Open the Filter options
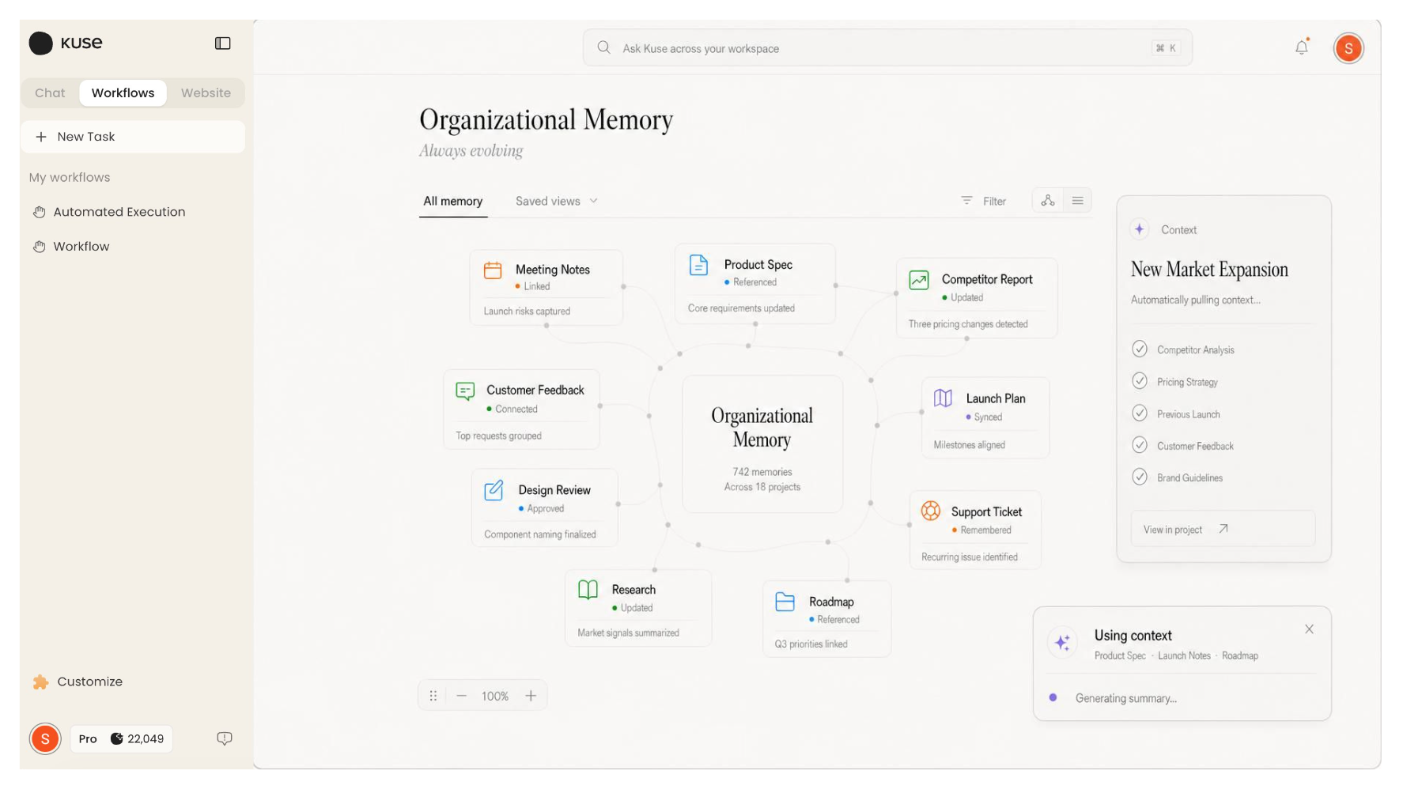 click(983, 201)
